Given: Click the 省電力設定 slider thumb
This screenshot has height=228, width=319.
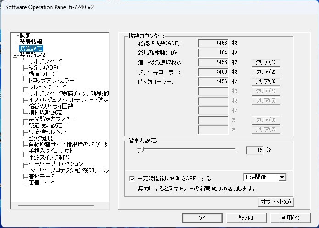Looking at the screenshot, I should coord(143,150).
